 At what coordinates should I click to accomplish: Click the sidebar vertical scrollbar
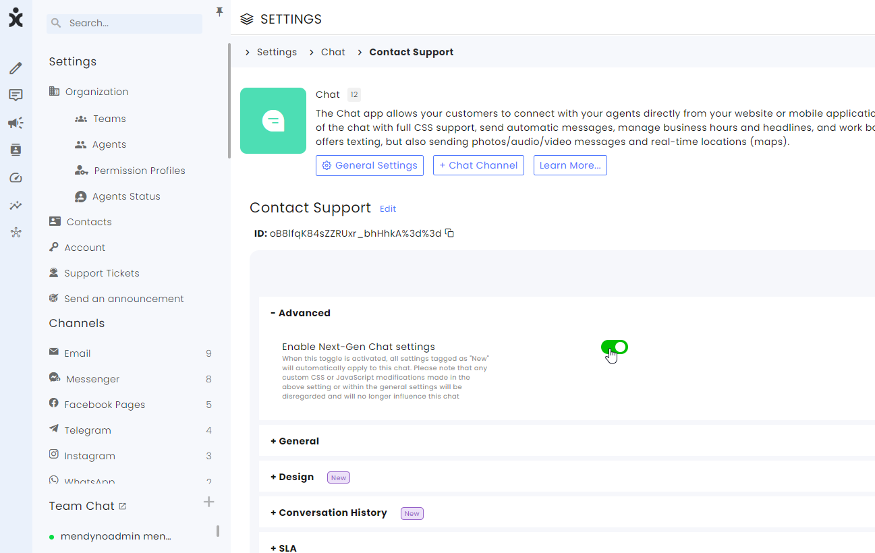coord(229,101)
